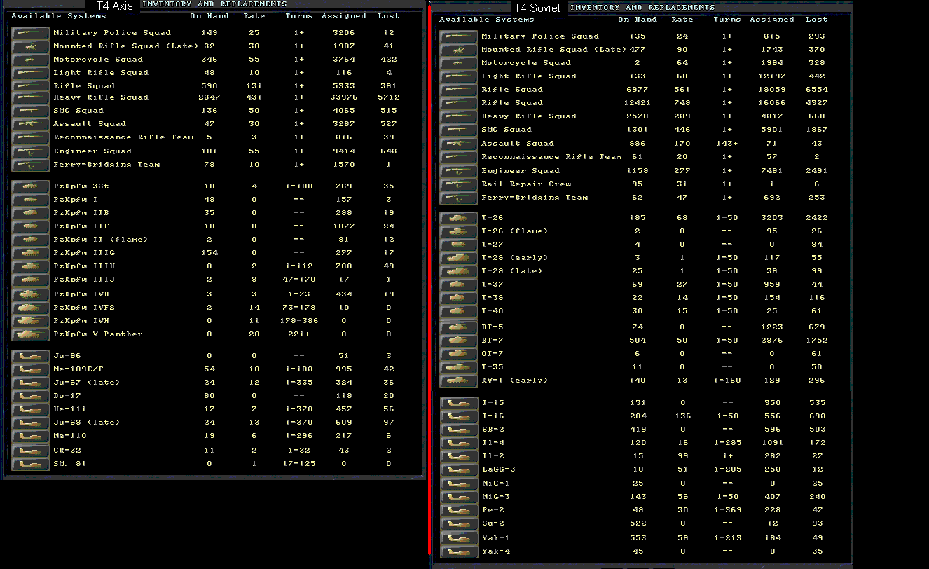Select the SM. 81 aircraft icon
Screen dimensions: 929x569
(x=31, y=464)
